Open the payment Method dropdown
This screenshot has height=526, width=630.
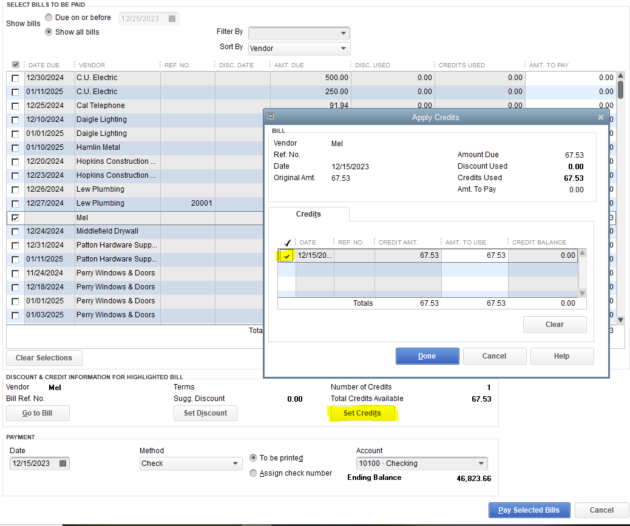tap(234, 463)
